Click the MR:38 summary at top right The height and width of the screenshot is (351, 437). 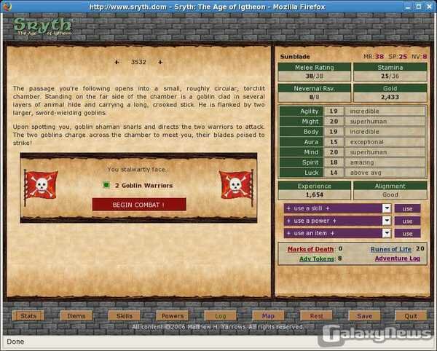point(374,57)
